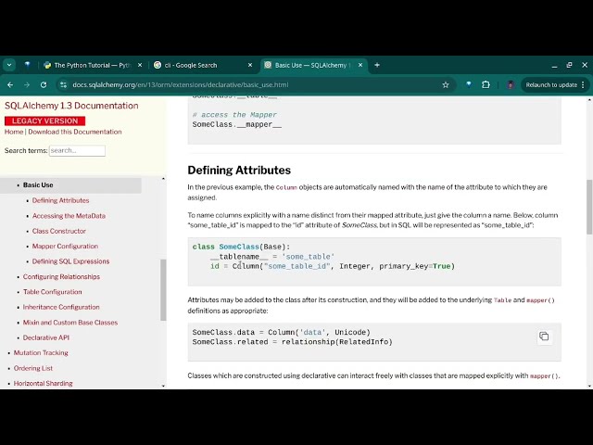The height and width of the screenshot is (445, 593).
Task: Open the Extensions puzzle icon
Action: pyautogui.click(x=486, y=84)
